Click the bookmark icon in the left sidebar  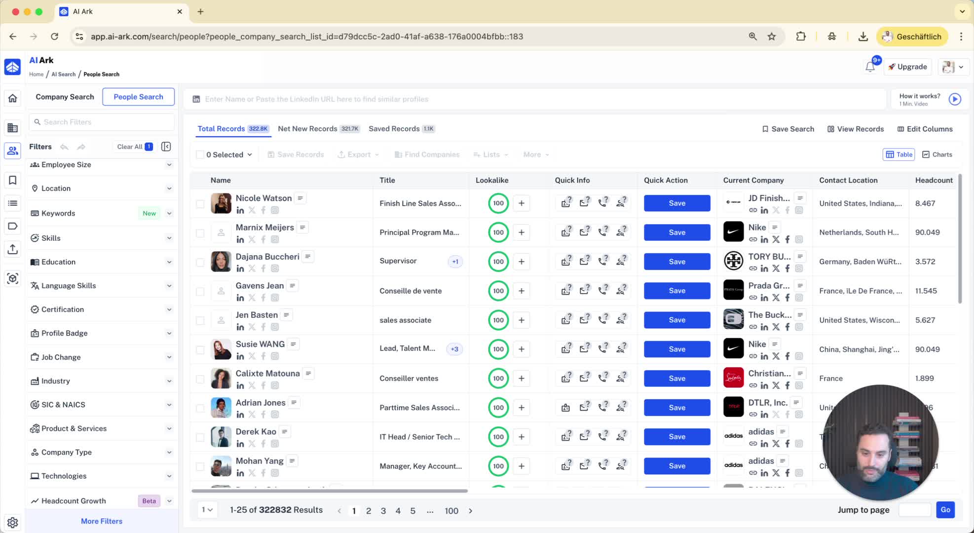pyautogui.click(x=13, y=180)
